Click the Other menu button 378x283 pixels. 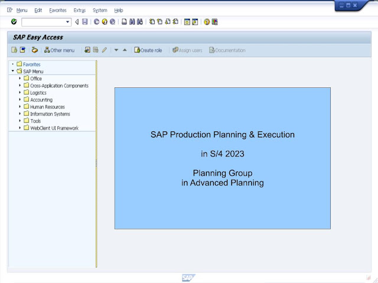coord(59,50)
